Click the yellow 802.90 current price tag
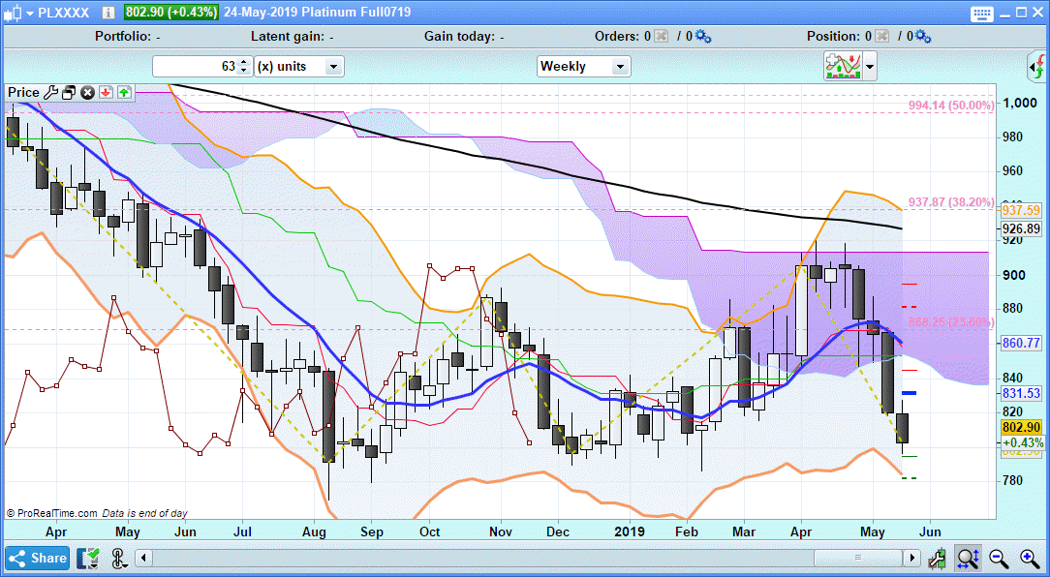Image resolution: width=1050 pixels, height=577 pixels. pyautogui.click(x=1022, y=428)
